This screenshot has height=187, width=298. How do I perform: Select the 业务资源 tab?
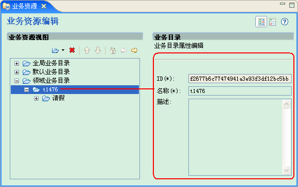click(x=25, y=6)
